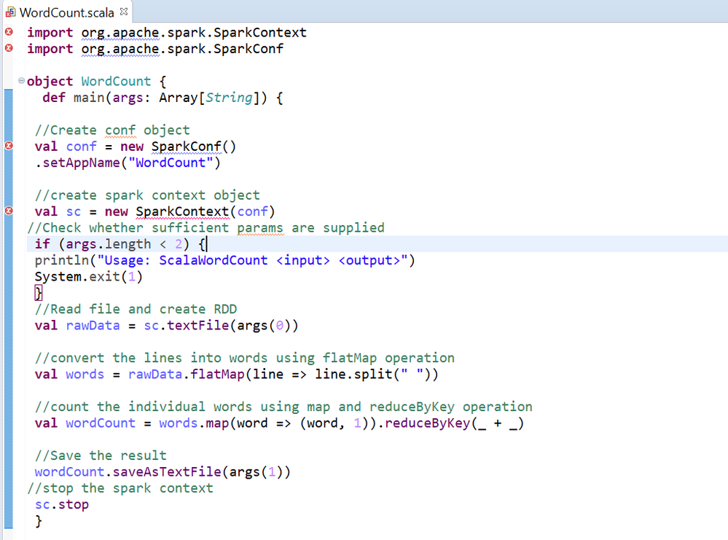Click the comment about sufficient params supplied
The image size is (728, 540).
[206, 228]
